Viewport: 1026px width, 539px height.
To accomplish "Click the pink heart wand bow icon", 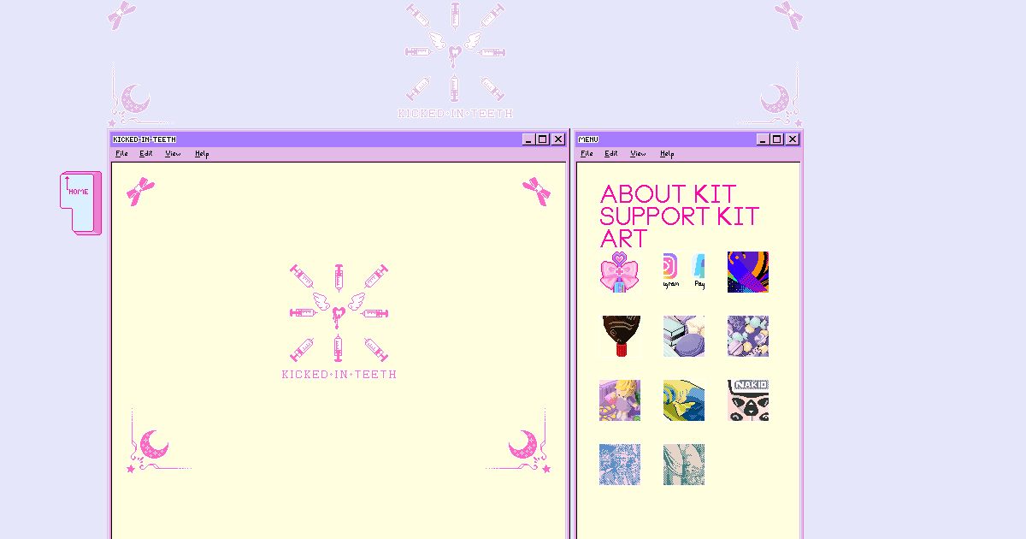I will [x=620, y=272].
